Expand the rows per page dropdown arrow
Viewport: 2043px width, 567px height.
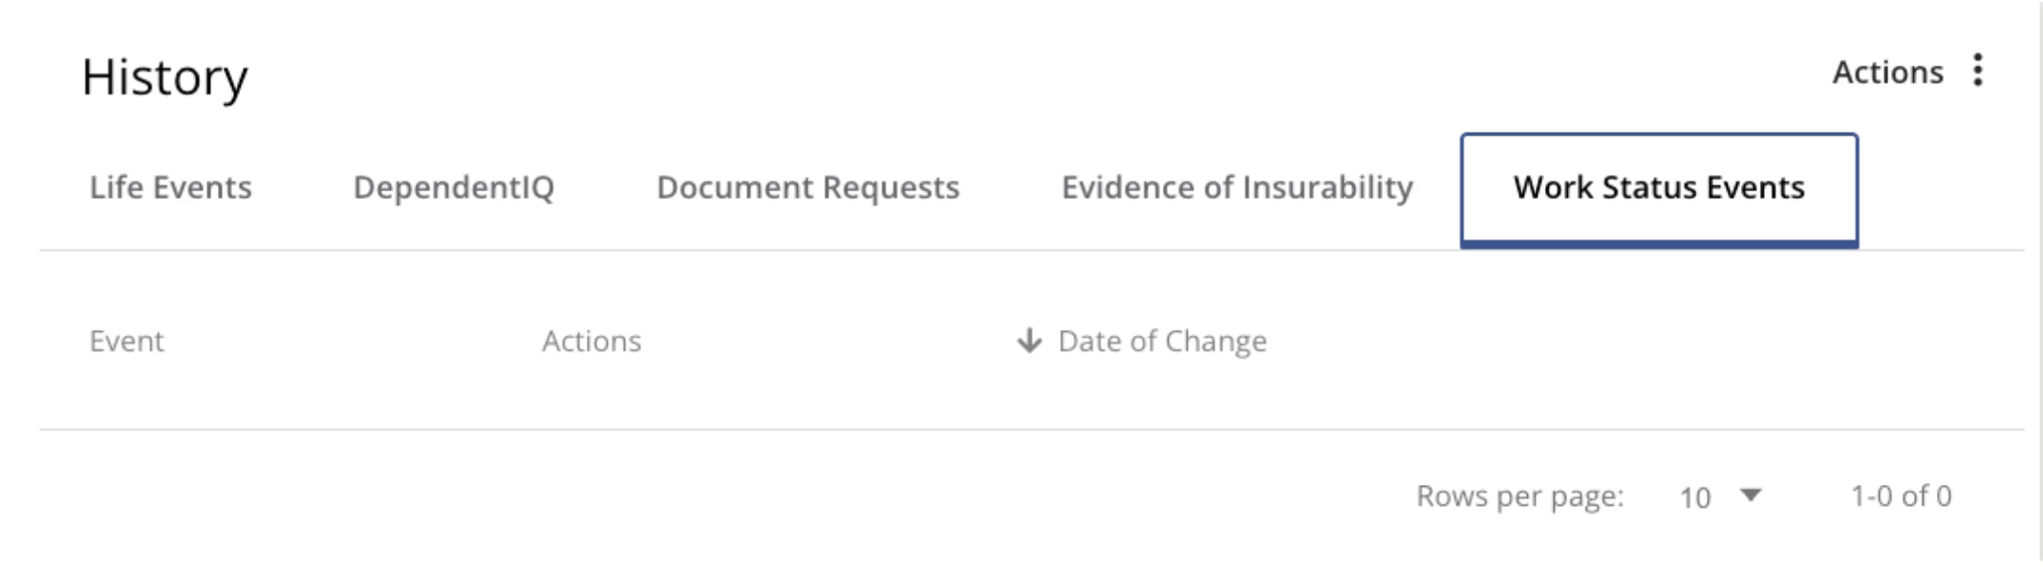coord(1751,494)
